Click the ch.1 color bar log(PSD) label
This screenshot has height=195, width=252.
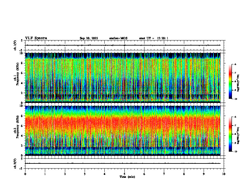click(238, 83)
